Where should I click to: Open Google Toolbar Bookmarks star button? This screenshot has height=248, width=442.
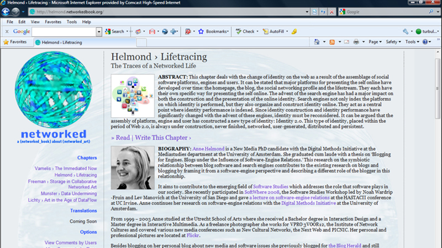[213, 31]
